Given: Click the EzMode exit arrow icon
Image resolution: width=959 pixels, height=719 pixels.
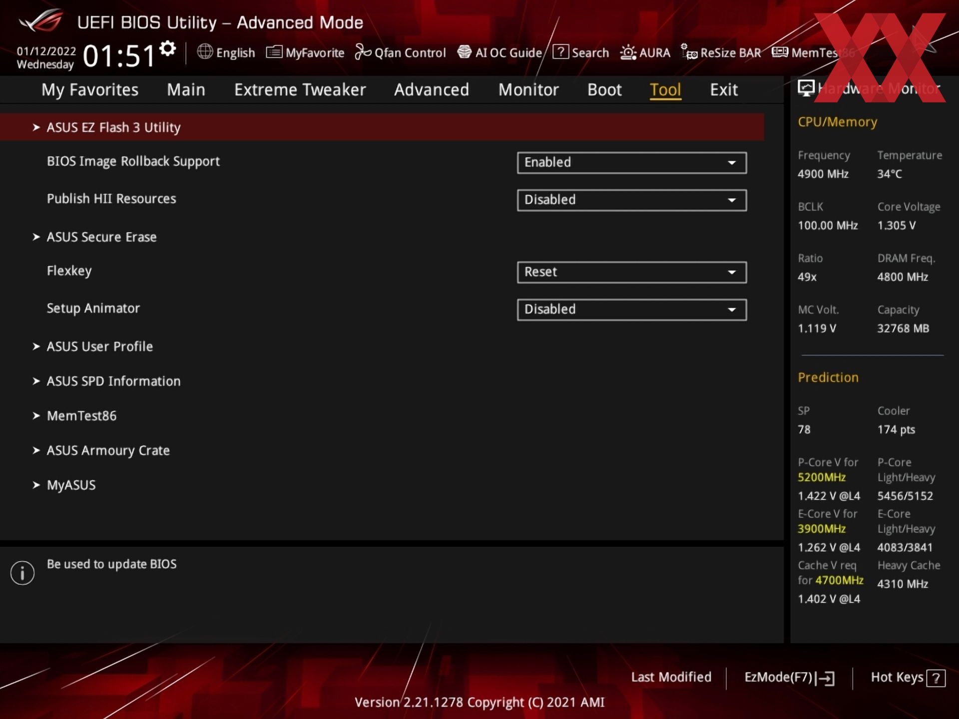Looking at the screenshot, I should (x=825, y=678).
